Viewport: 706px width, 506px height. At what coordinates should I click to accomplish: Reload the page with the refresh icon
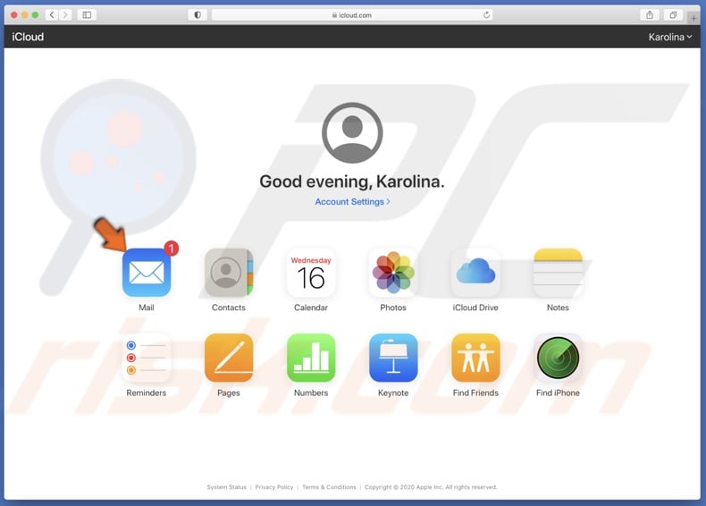point(486,15)
